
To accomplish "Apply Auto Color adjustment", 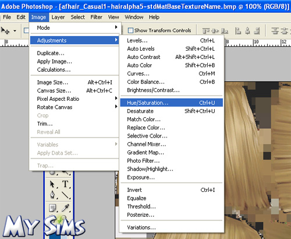I will coord(172,65).
